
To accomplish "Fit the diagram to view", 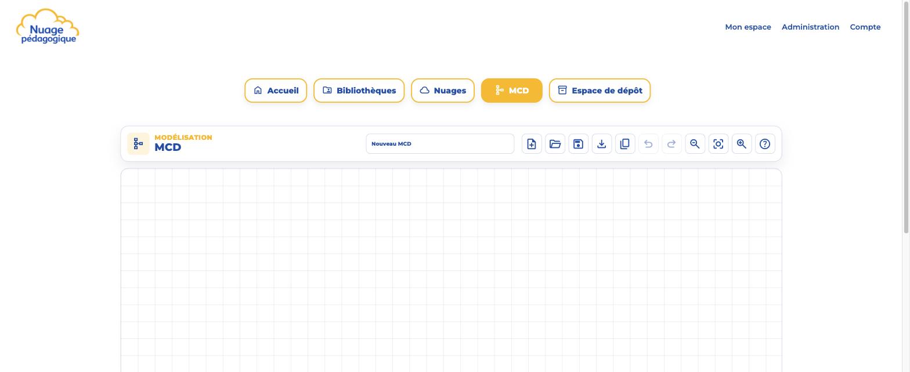I will pyautogui.click(x=718, y=144).
